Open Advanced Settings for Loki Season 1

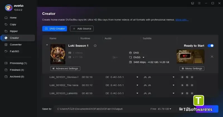click(x=65, y=69)
